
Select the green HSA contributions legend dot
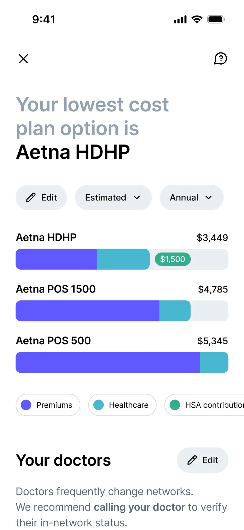(175, 405)
